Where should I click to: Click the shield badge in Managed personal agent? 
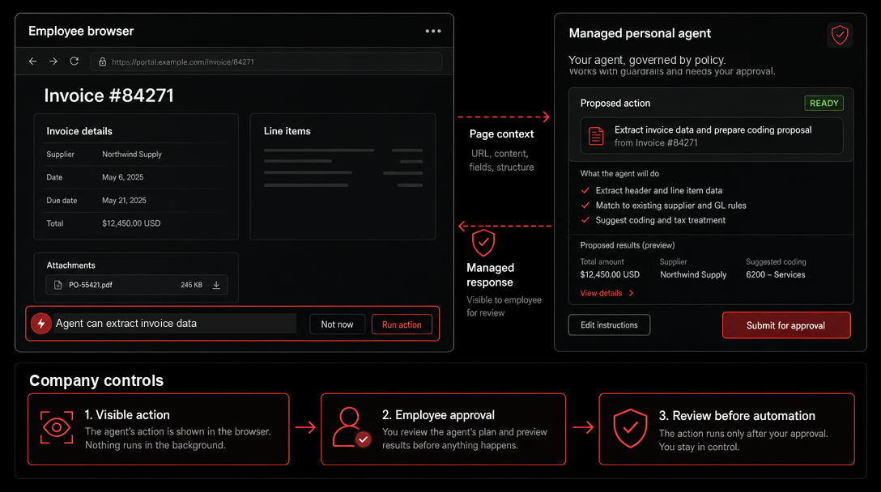coord(840,35)
